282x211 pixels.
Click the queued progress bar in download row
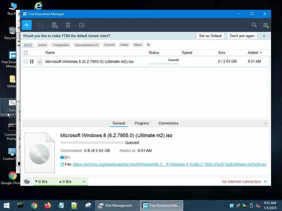click(x=164, y=64)
